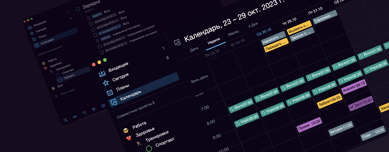Select Календарь icon in back window sidebar
The width and height of the screenshot is (389, 152).
(36, 45)
